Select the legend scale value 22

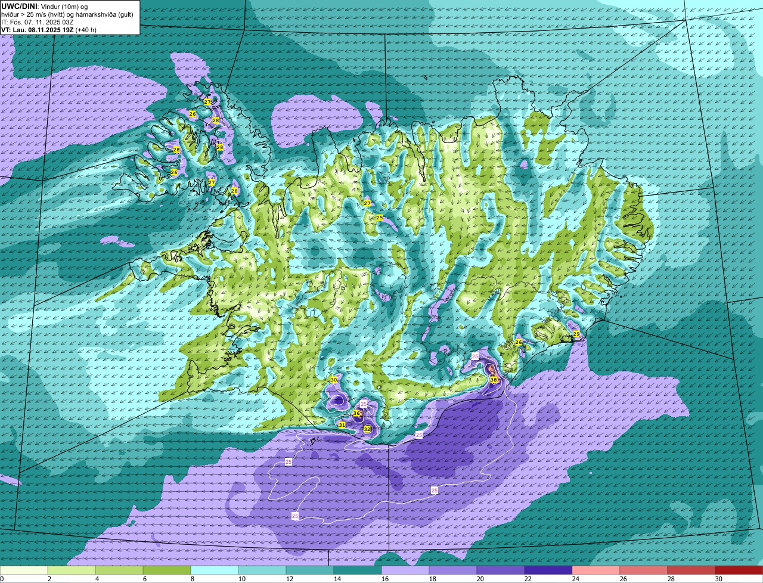[528, 579]
